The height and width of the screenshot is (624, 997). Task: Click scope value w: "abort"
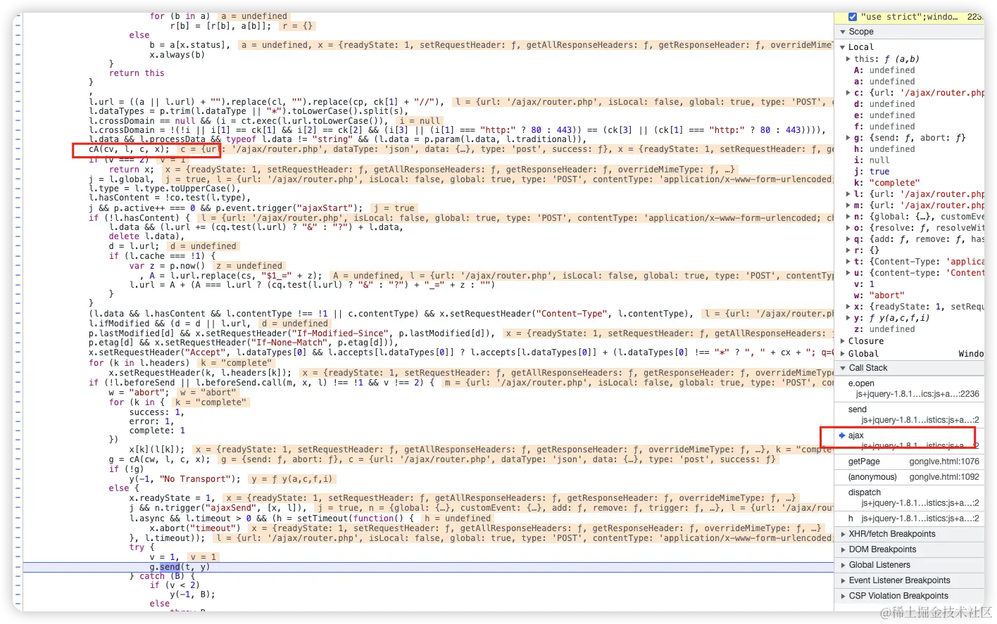(x=879, y=295)
